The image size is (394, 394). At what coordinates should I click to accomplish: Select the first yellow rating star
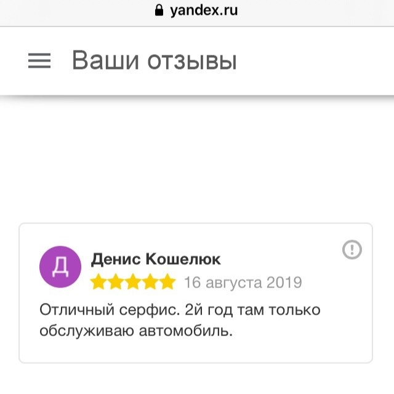98,283
